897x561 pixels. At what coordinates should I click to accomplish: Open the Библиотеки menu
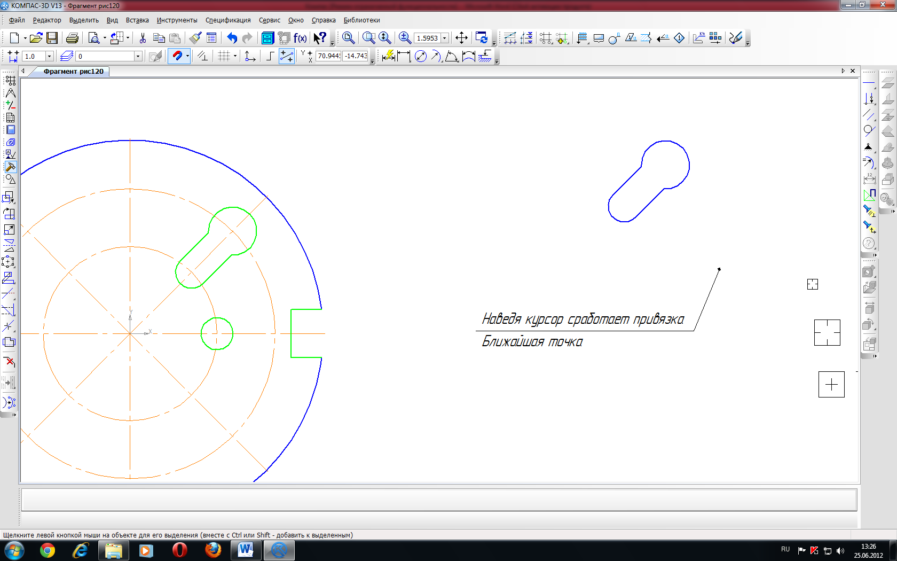coord(361,20)
